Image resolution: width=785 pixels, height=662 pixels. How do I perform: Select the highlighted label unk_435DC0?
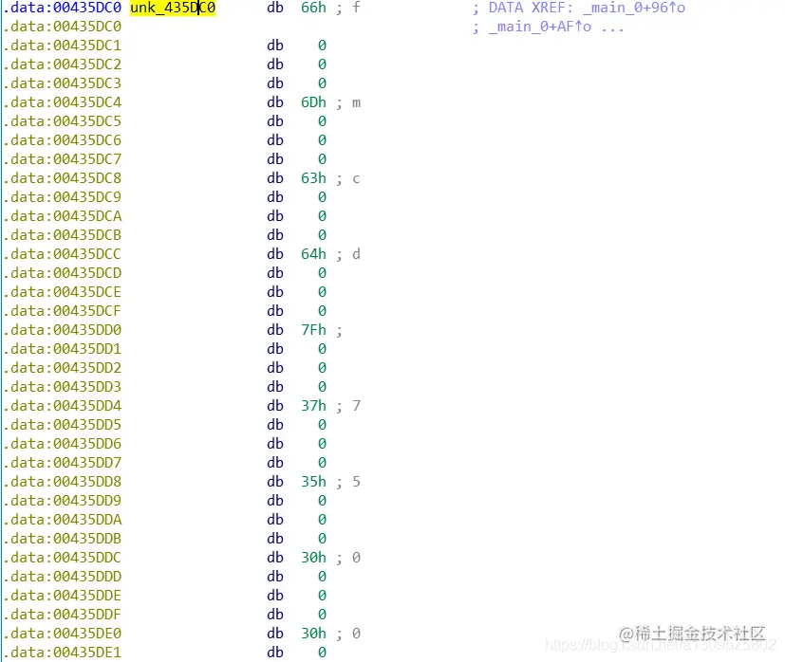coord(173,8)
